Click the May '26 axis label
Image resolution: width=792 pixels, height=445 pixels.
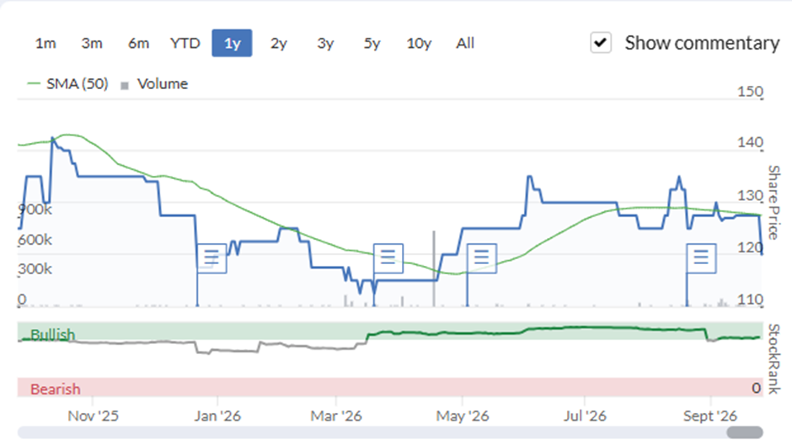pyautogui.click(x=463, y=416)
